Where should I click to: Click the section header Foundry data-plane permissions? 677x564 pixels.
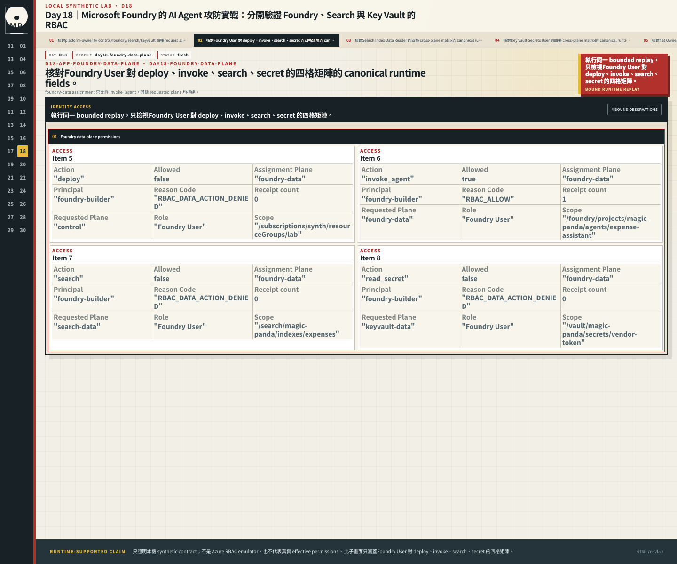[356, 137]
